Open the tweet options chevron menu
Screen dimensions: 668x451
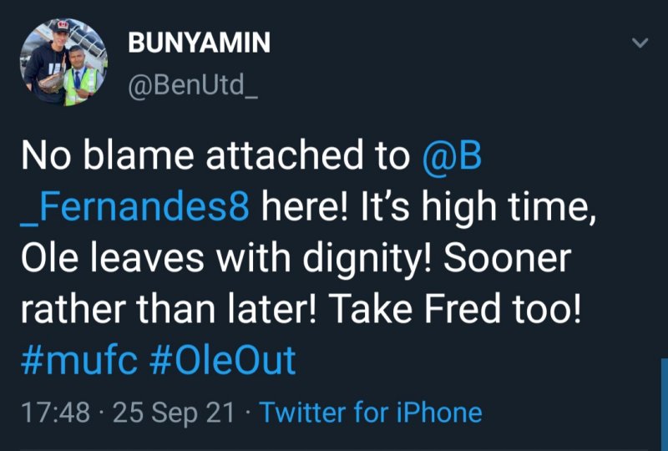tap(640, 43)
